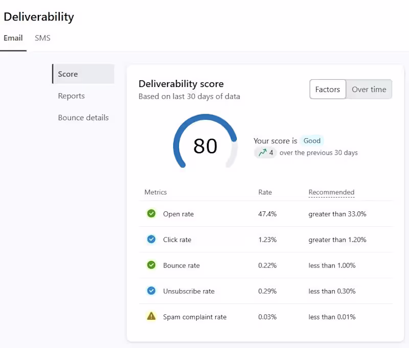Screen dimensions: 409x348
Task: Select Score in the side navigation
Action: pos(68,74)
